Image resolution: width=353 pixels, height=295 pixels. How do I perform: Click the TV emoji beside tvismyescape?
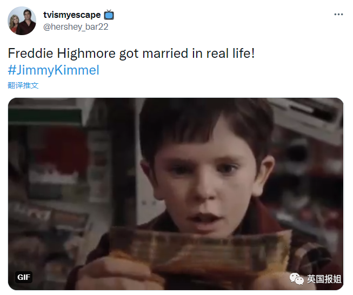pos(109,15)
